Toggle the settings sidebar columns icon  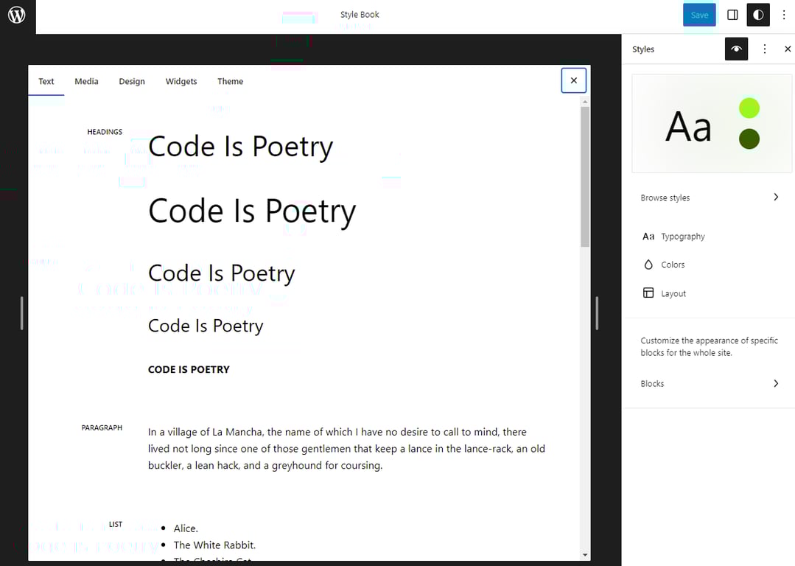pos(732,15)
